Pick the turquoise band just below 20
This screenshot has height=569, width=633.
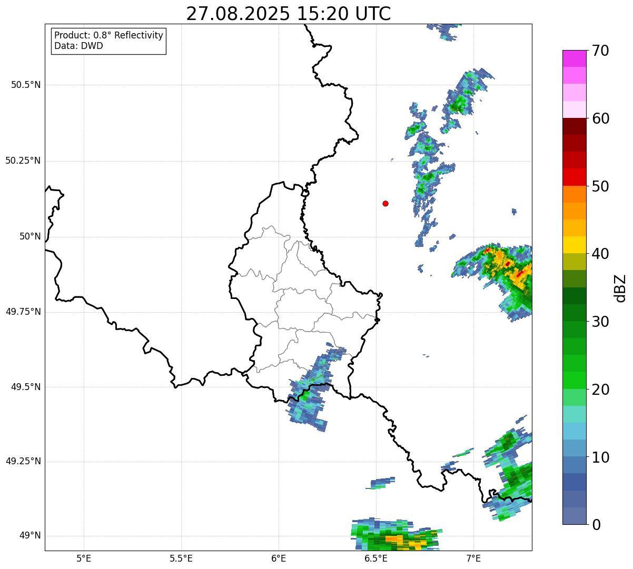[x=574, y=414]
